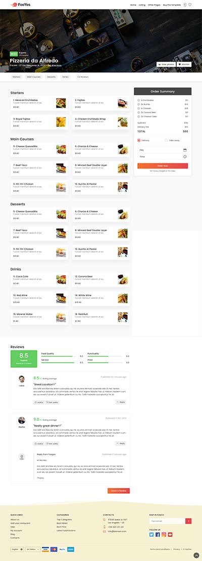Image resolution: width=202 pixels, height=561 pixels.
Task: Click the Punctuality rating bar
Action: pos(105,356)
